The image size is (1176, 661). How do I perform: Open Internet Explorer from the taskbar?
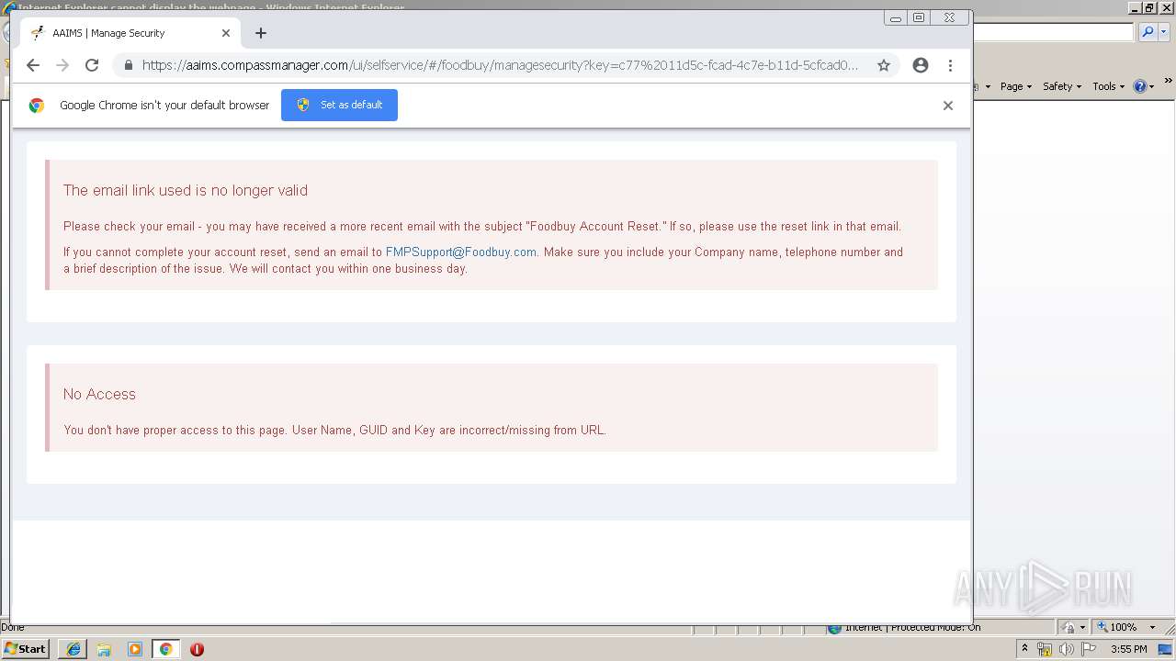(x=73, y=649)
